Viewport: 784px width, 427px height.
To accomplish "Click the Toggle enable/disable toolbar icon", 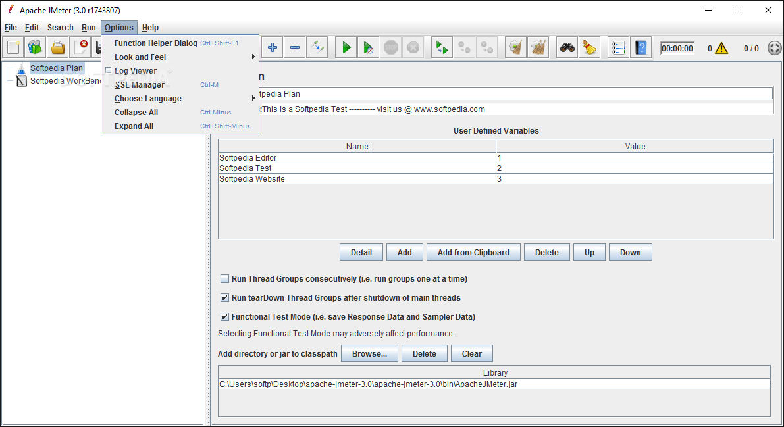I will point(317,47).
